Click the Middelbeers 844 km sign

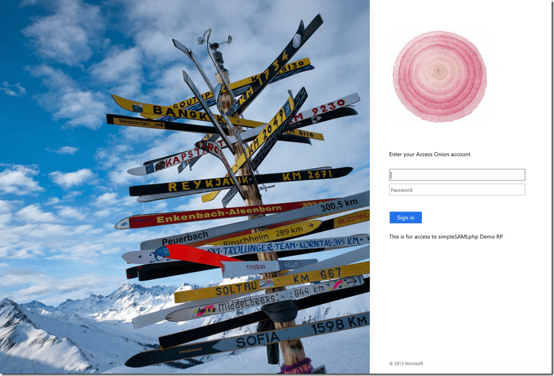(x=265, y=300)
